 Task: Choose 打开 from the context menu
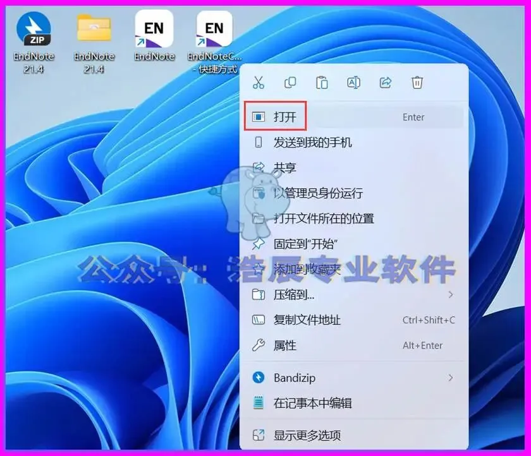(353, 117)
